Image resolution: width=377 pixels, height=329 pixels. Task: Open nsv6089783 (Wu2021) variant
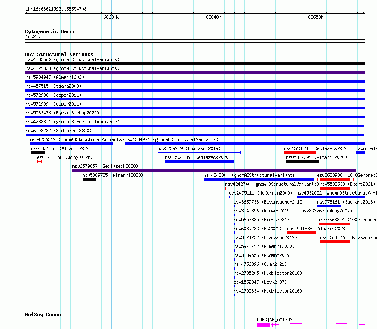click(258, 229)
